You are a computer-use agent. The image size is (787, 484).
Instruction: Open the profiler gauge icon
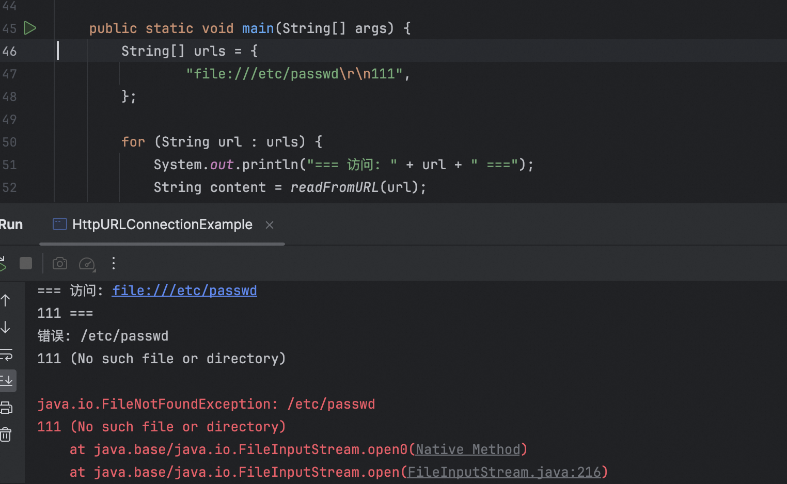tap(87, 264)
